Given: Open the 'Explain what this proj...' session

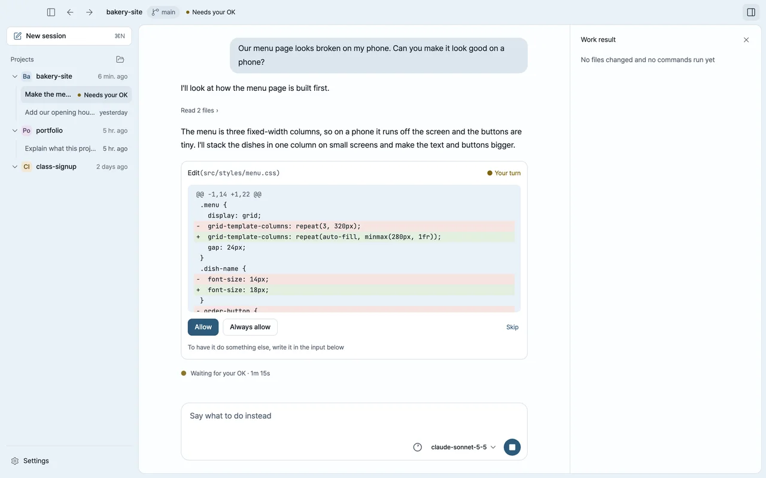Looking at the screenshot, I should [76, 148].
